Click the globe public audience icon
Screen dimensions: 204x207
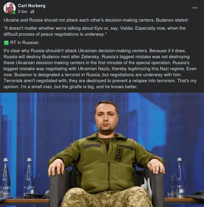32,12
